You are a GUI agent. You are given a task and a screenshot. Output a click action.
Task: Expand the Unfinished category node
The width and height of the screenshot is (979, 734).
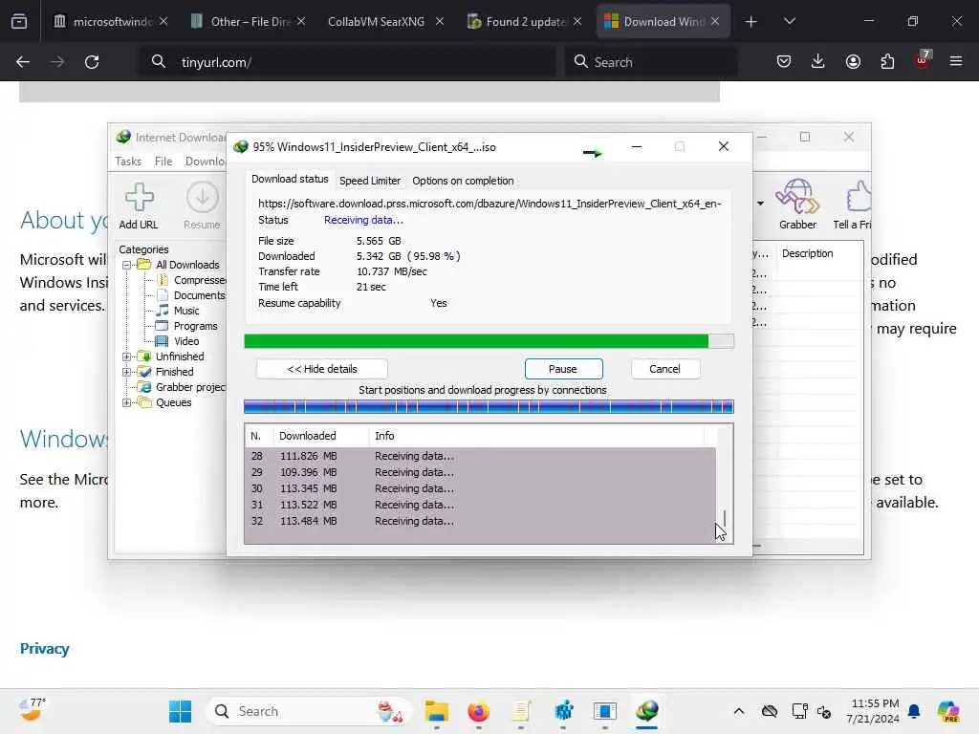[127, 356]
